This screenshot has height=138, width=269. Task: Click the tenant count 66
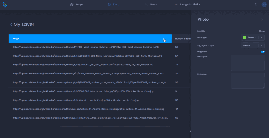177,118
